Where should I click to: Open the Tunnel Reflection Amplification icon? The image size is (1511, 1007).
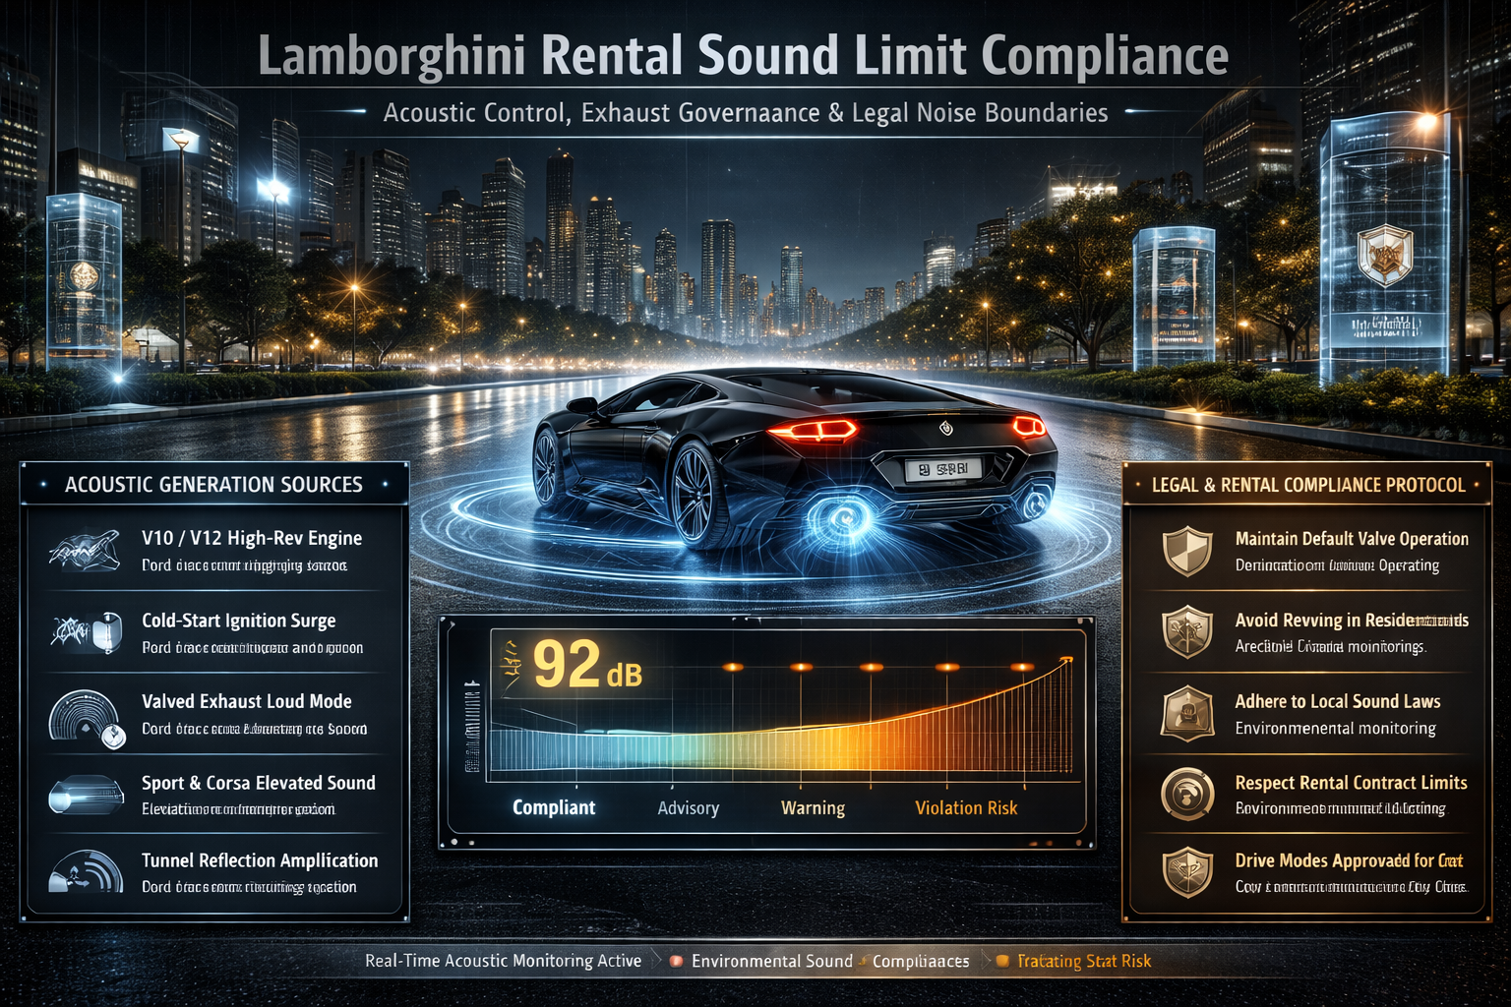coord(87,871)
